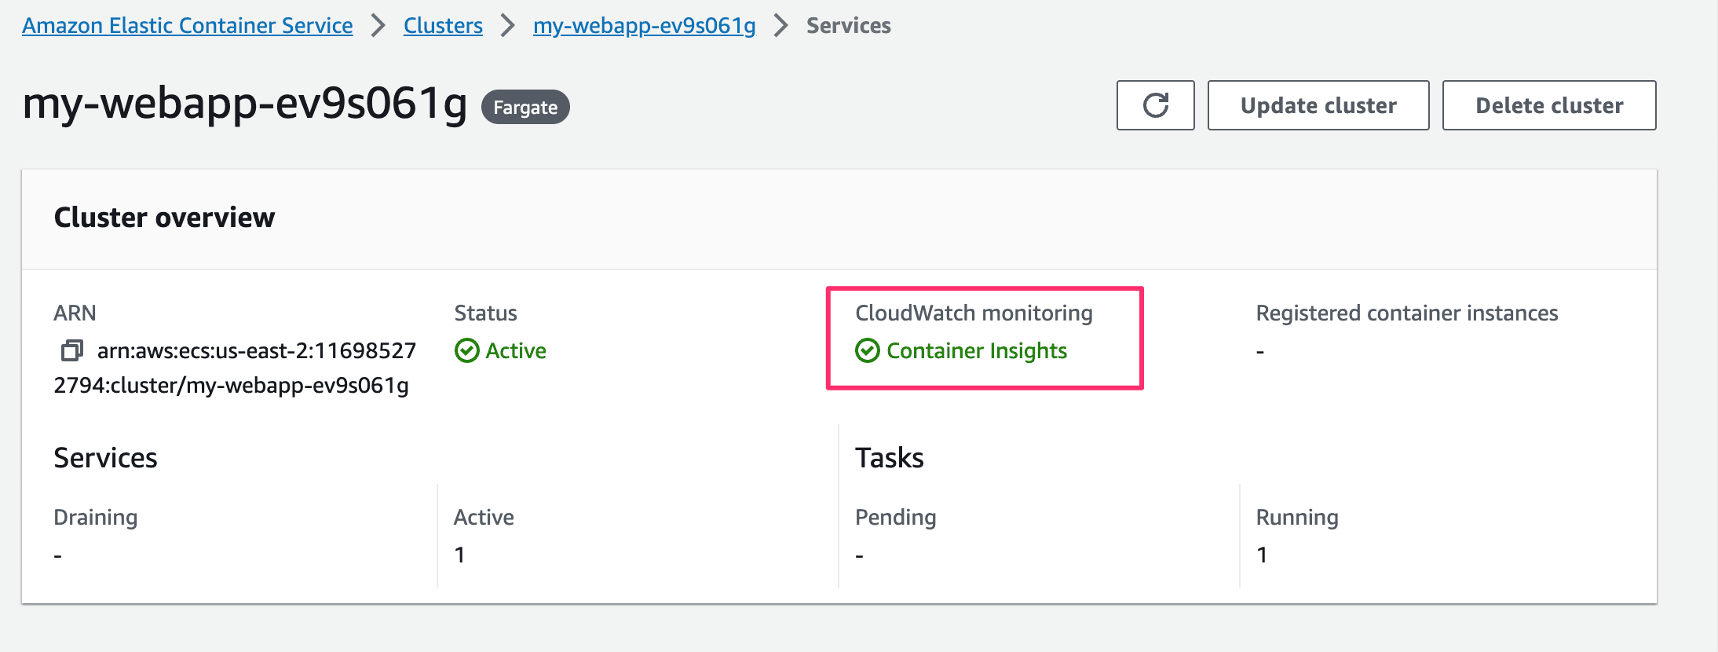Viewport: 1718px width, 652px height.
Task: Click the Running tasks count value
Action: pos(1262,555)
